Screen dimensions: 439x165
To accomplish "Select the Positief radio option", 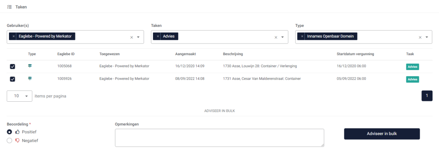I will [x=9, y=132].
